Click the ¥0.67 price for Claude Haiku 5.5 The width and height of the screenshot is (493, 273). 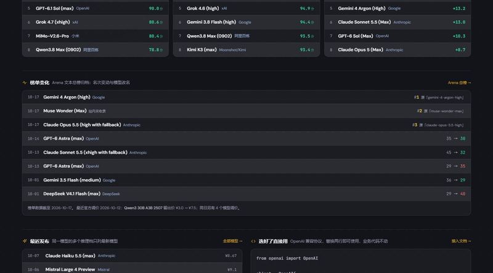pos(230,256)
